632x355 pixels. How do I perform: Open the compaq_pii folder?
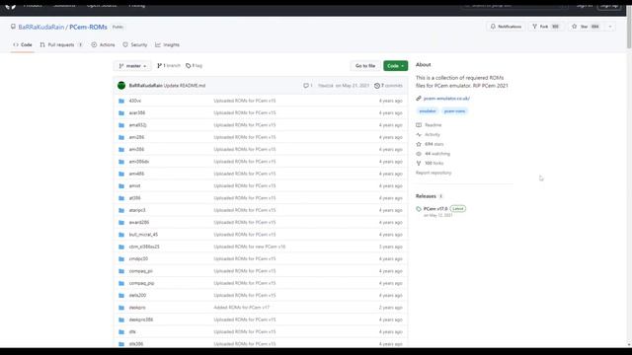140,271
